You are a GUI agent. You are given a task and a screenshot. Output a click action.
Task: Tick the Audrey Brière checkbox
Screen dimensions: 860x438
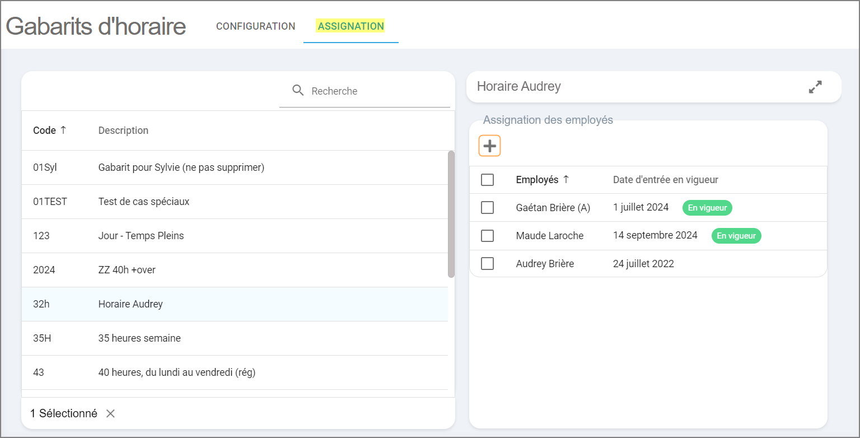(487, 264)
